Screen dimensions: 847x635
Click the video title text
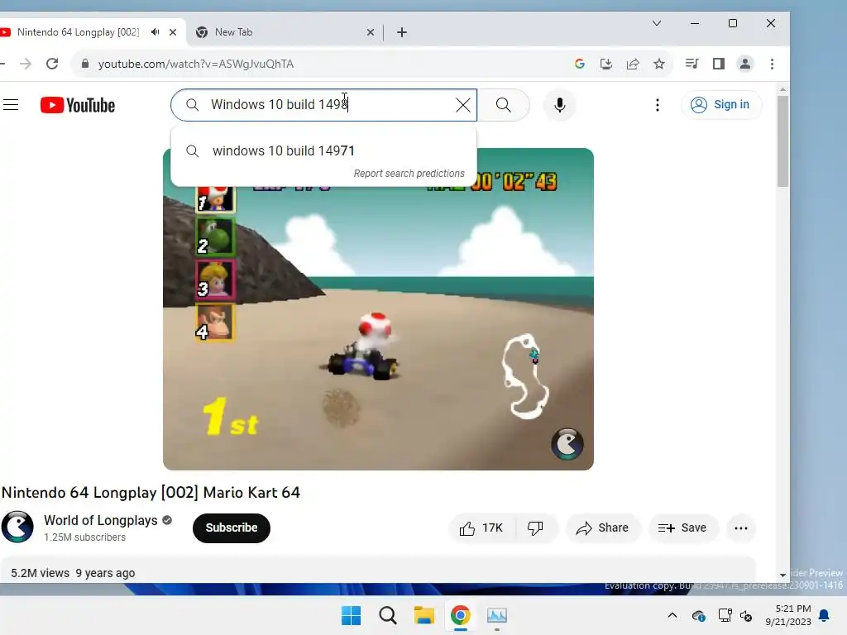151,493
